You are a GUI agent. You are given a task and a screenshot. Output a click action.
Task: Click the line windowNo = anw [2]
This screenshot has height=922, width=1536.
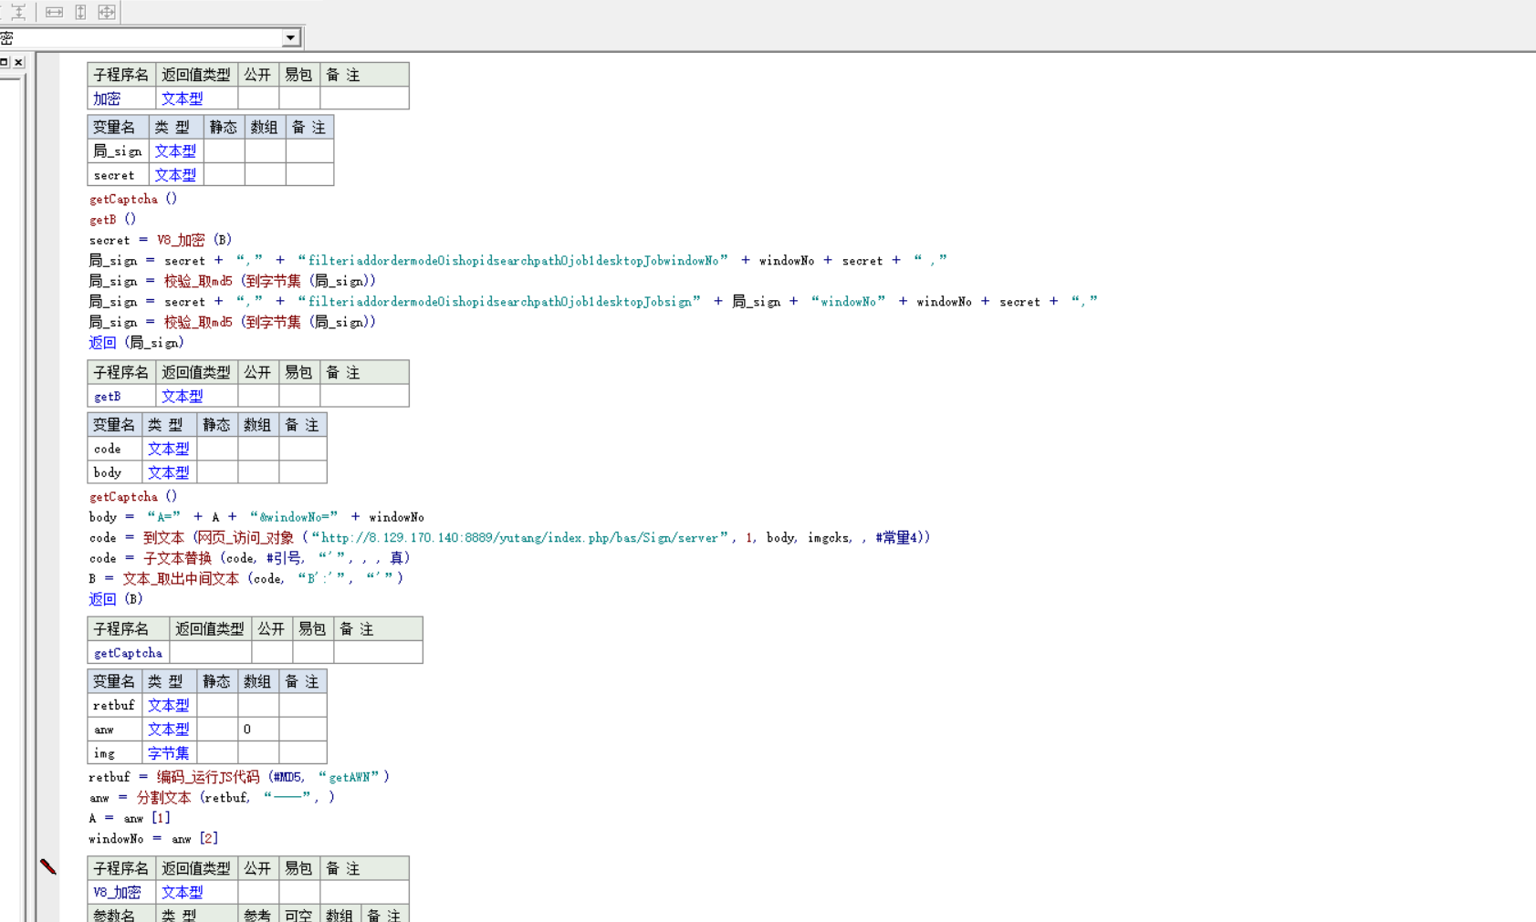point(153,839)
